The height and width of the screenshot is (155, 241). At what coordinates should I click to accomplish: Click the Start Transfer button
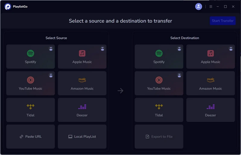[x=223, y=21]
